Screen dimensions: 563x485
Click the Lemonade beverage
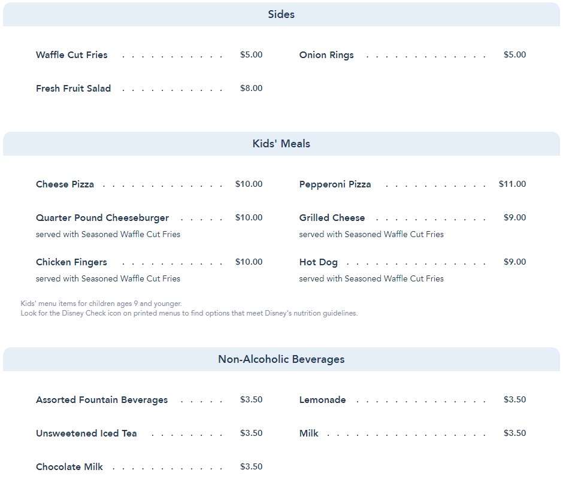click(x=322, y=400)
